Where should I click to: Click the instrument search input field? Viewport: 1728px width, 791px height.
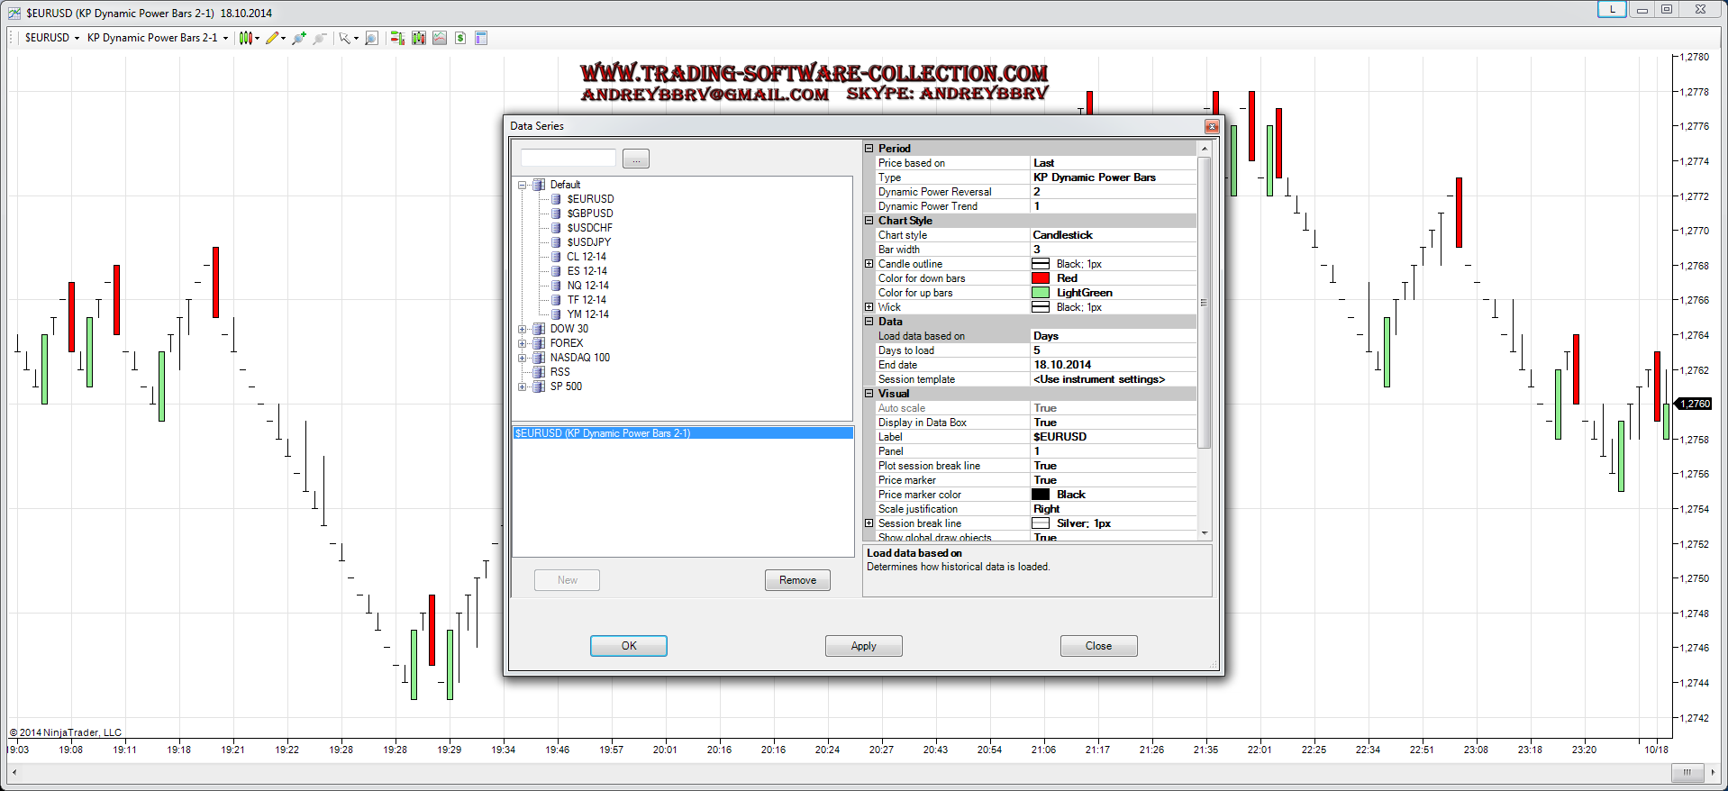click(x=568, y=159)
